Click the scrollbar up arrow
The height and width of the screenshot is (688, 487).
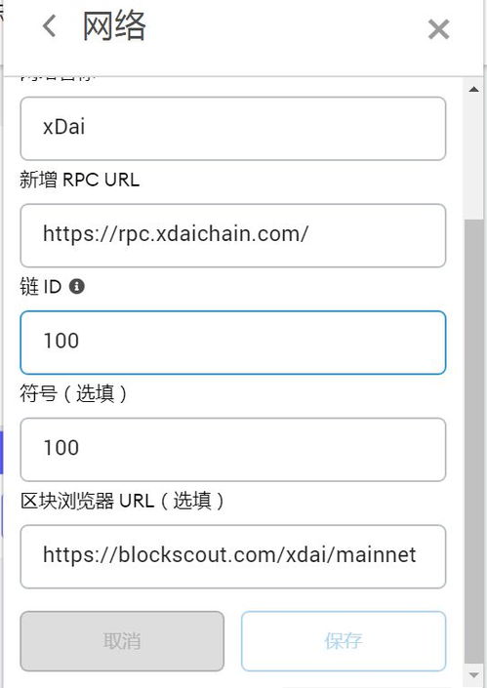tap(473, 90)
